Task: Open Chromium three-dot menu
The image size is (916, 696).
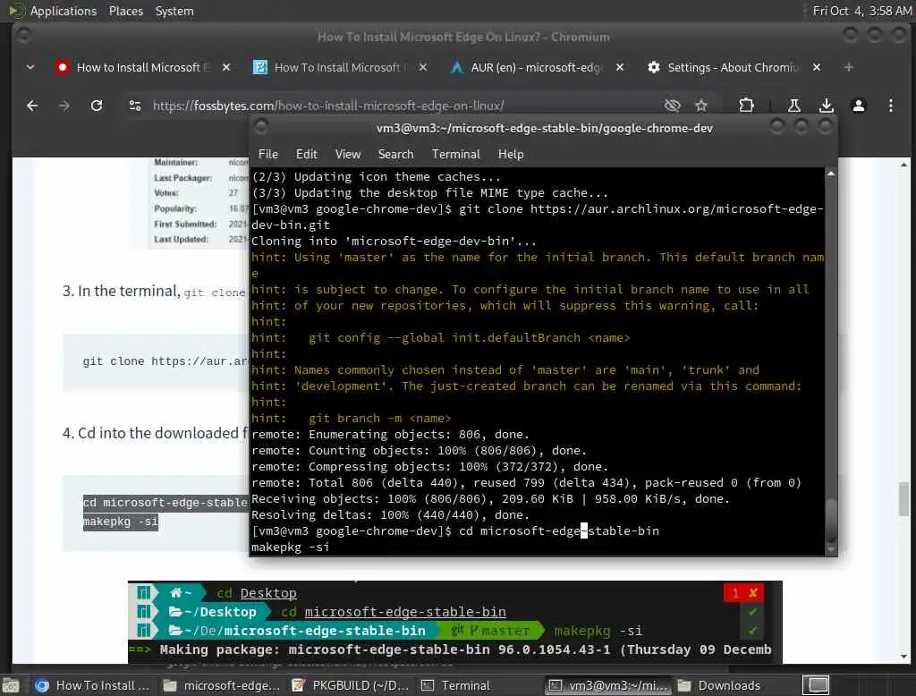Action: (890, 106)
